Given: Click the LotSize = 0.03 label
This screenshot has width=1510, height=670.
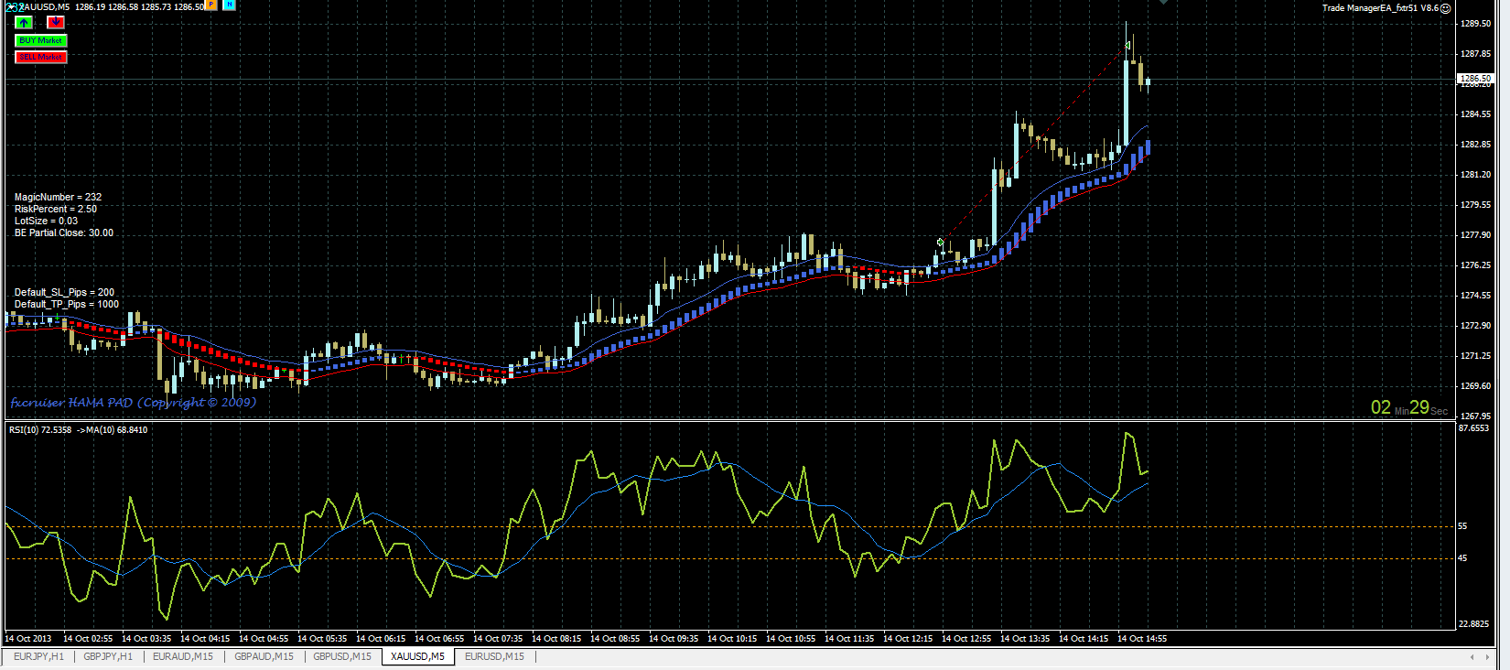Looking at the screenshot, I should click(x=46, y=221).
